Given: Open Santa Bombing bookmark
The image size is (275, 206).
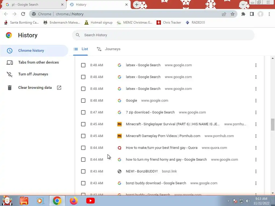Looking at the screenshot, I should point(21,23).
